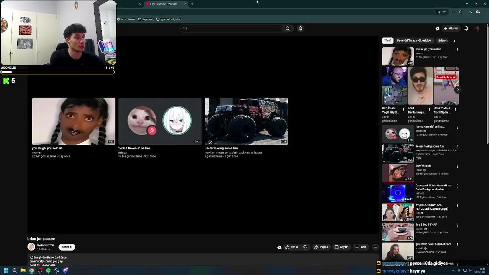Click the ABONELİK progress bar on overlay
The image size is (489, 275).
coord(57,72)
